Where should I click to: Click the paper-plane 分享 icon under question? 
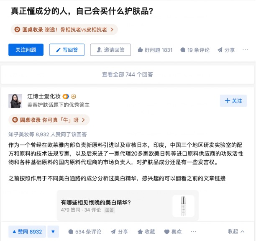coord(220,50)
